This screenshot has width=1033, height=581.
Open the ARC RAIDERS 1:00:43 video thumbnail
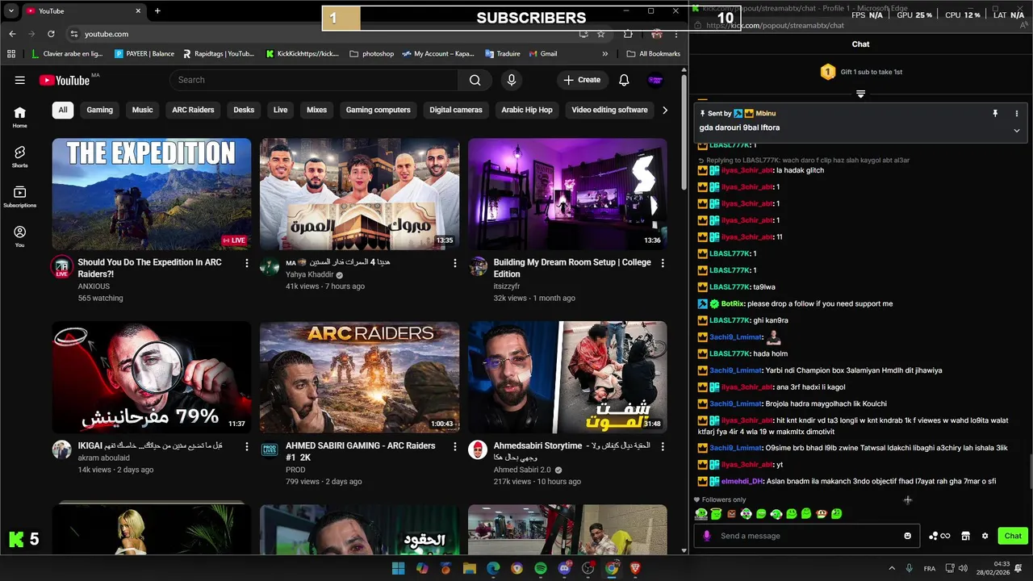coord(360,378)
